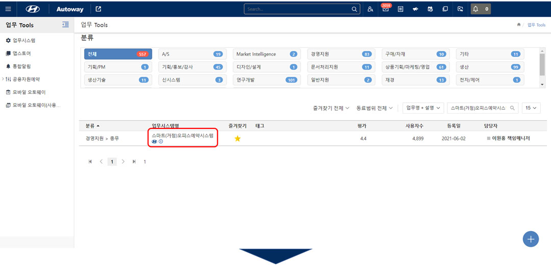Viewport: 551px width, 276px height.
Task: Select the 구매/자재 category
Action: pyautogui.click(x=416, y=54)
